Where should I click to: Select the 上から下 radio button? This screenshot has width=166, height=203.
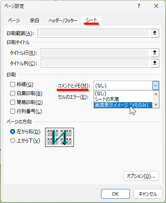[x=12, y=141]
